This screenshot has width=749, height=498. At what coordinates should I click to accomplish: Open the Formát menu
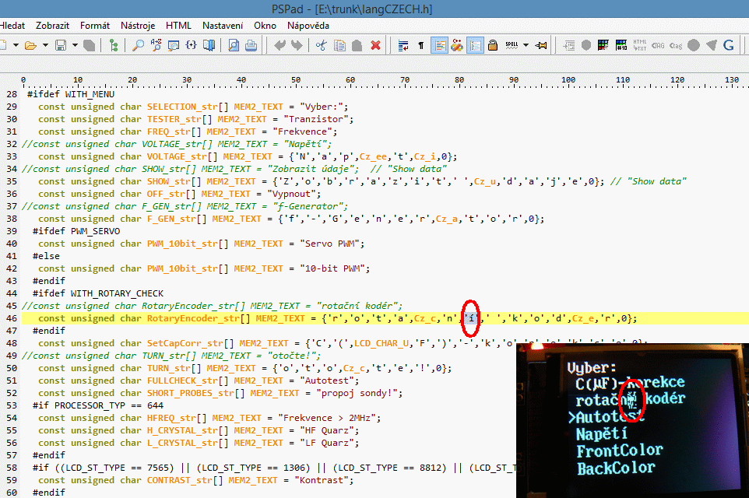point(94,26)
